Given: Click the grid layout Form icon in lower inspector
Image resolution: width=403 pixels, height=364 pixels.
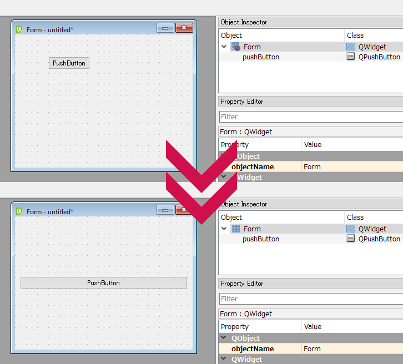Looking at the screenshot, I should click(x=235, y=229).
